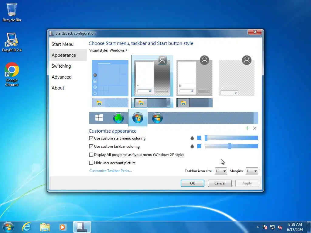Click the StartIsBack title bar icon
Image resolution: width=311 pixels, height=233 pixels.
(x=52, y=33)
